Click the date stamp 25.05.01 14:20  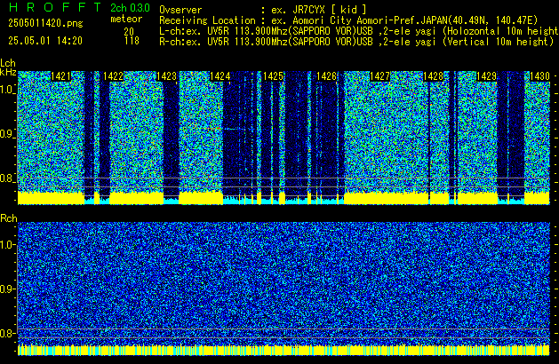tap(45, 41)
